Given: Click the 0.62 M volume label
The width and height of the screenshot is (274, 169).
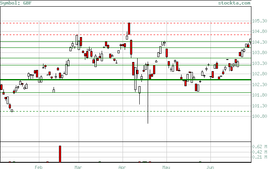Looking at the screenshot, I should tap(259, 147).
